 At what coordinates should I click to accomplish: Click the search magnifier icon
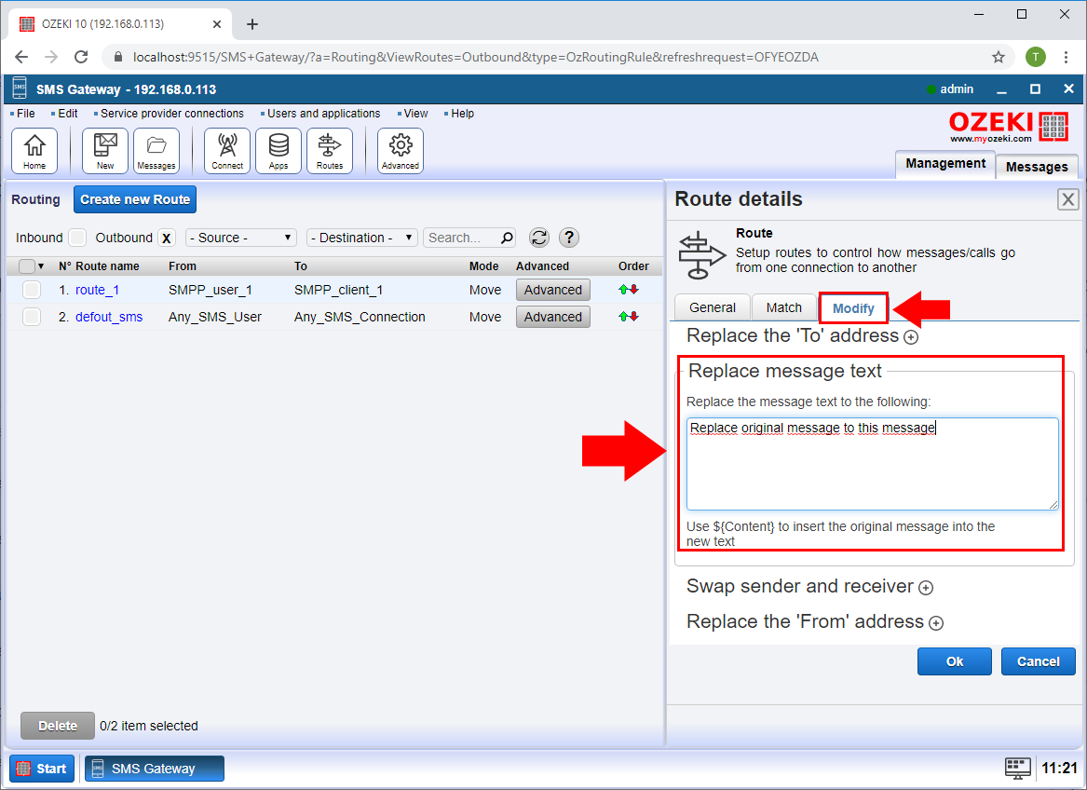click(507, 238)
